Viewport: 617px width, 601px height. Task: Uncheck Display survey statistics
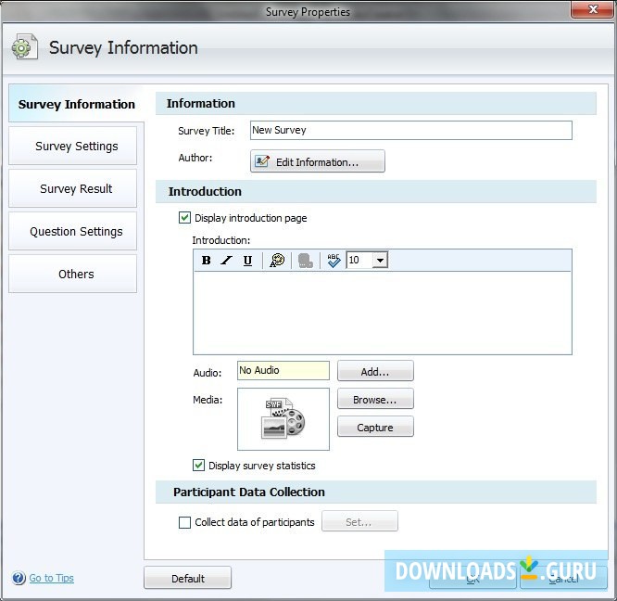click(x=199, y=466)
